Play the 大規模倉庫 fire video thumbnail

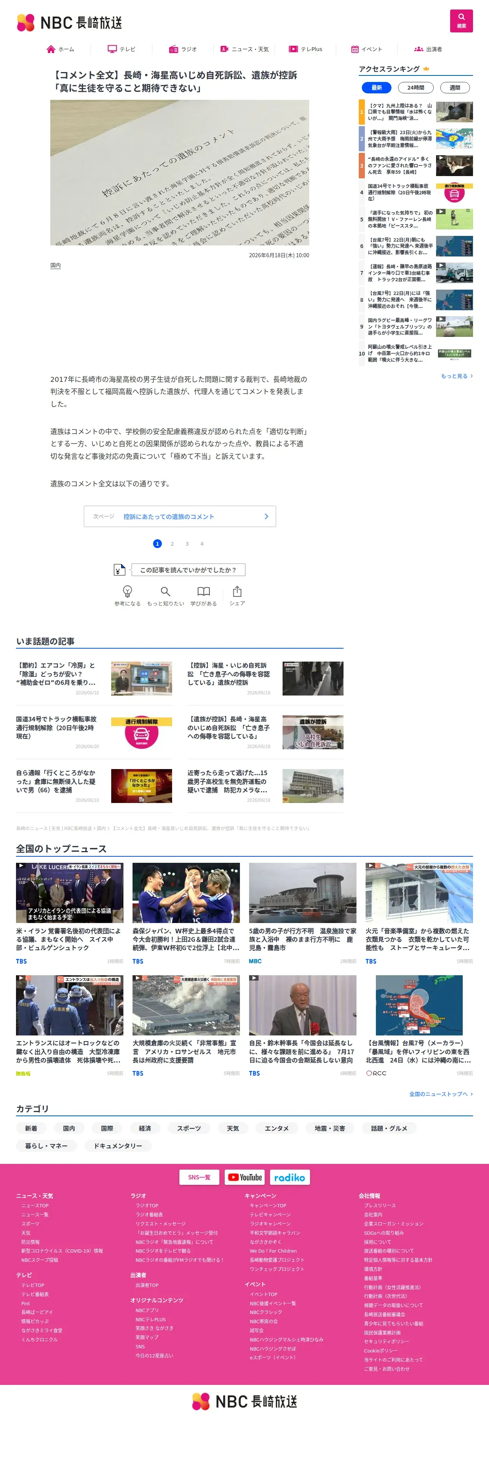click(x=186, y=1005)
